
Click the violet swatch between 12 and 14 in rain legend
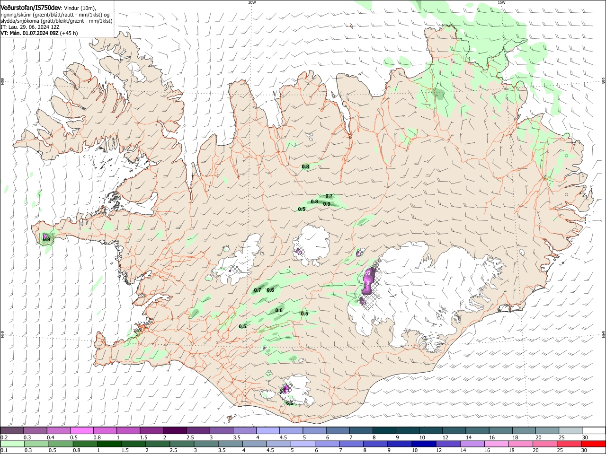(x=448, y=444)
